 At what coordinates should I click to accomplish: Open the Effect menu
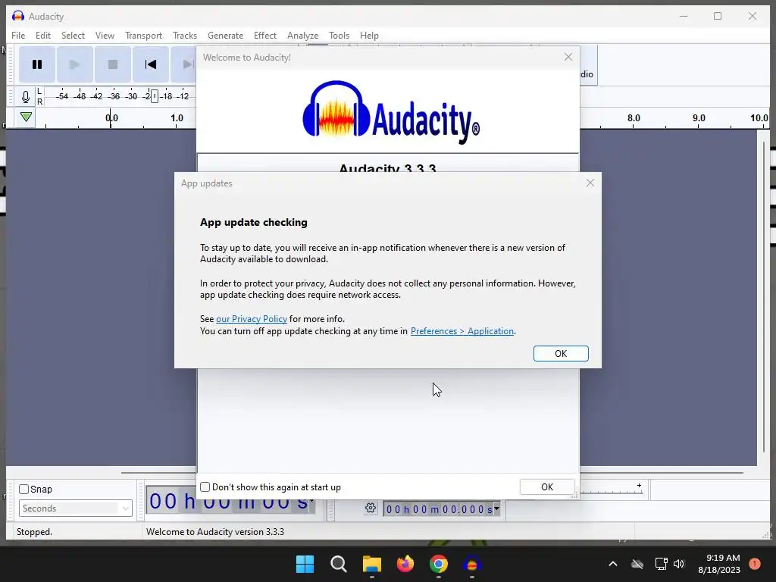265,36
